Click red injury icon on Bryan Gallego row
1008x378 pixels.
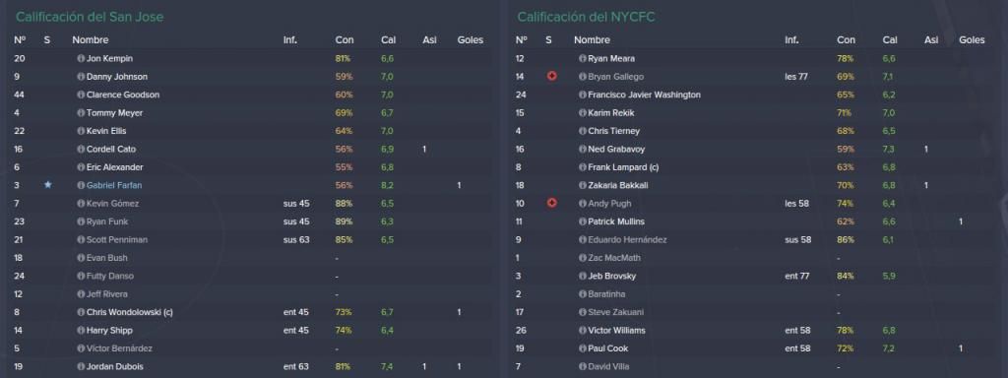551,77
